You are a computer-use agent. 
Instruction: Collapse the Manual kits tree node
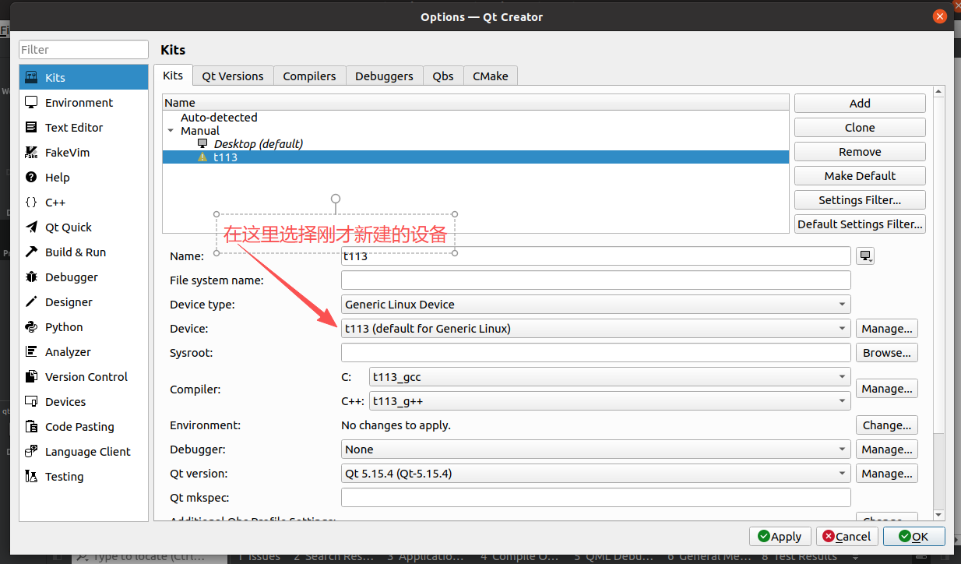pos(171,132)
